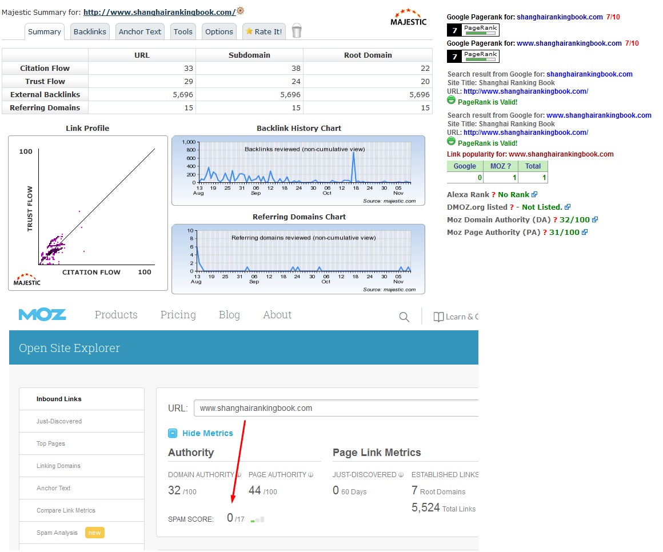Click the Moz search magnifier icon
663x552 pixels.
coord(404,317)
